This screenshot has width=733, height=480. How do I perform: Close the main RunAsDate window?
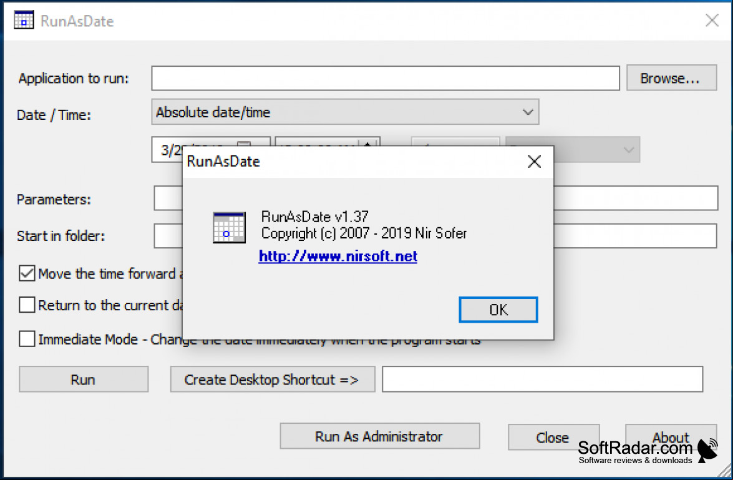pos(712,20)
